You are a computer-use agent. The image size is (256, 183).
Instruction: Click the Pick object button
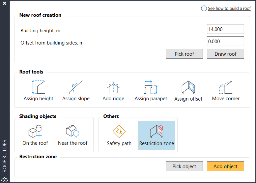tap(184, 166)
